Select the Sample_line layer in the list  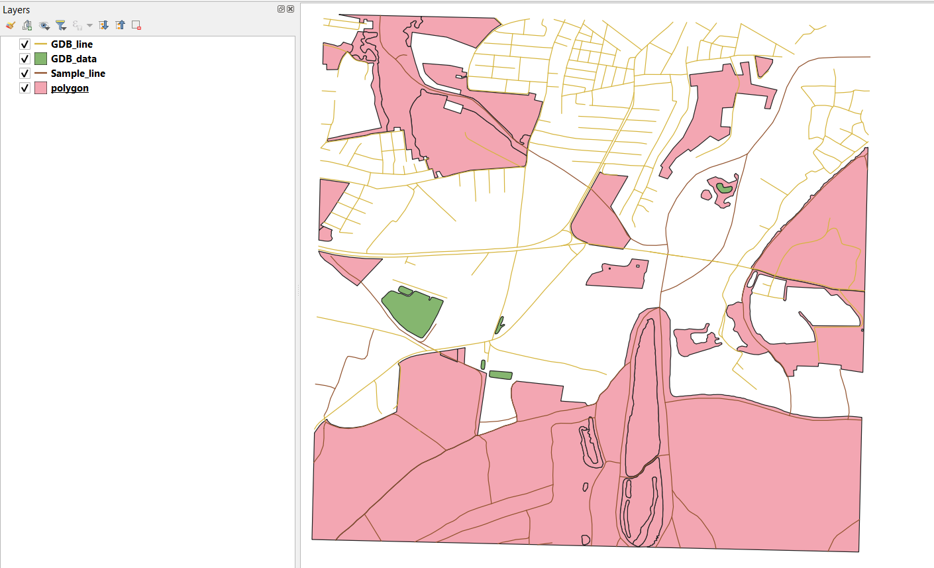point(78,74)
